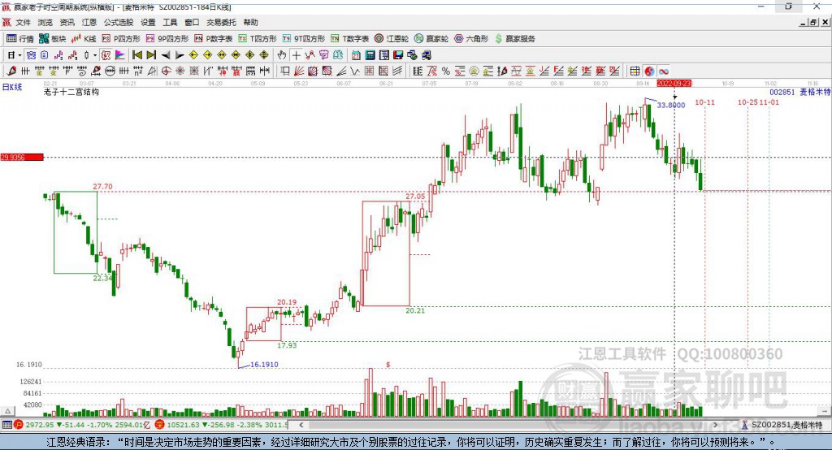Click the 沪 Shanghai index status icon

click(19, 425)
